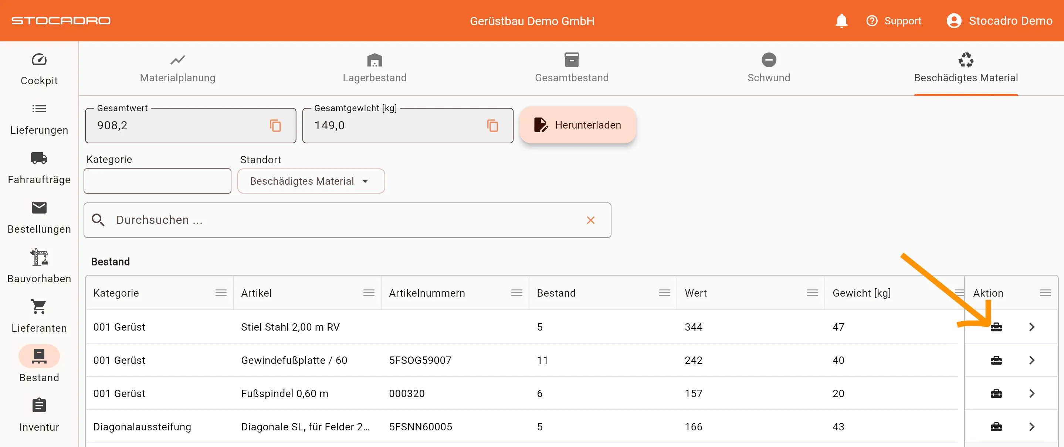Clear the search field with X

(590, 220)
